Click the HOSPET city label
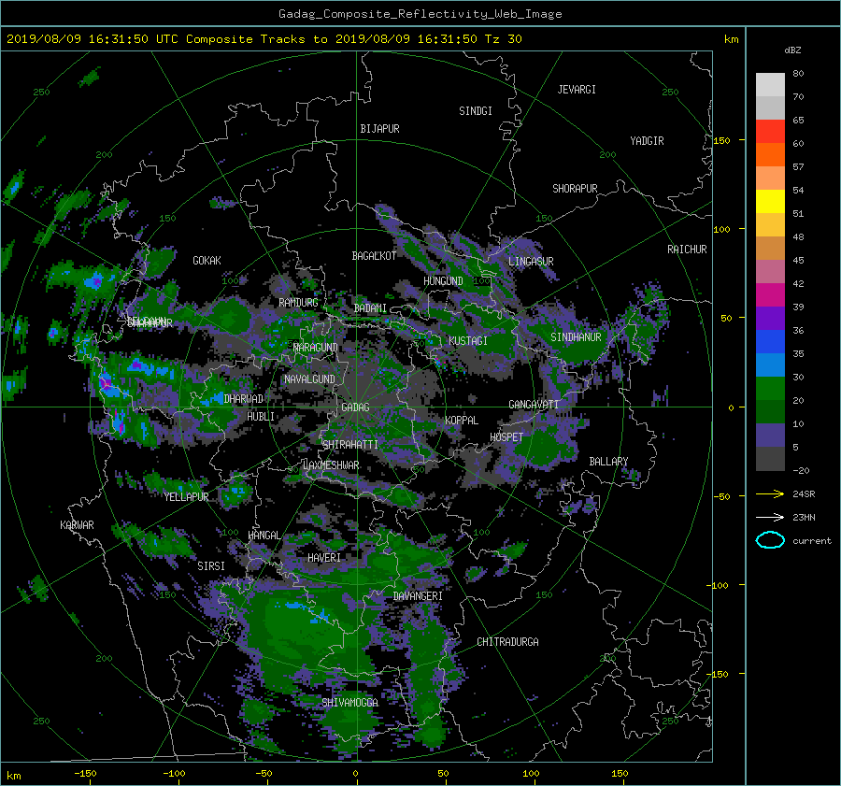This screenshot has width=841, height=786. tap(506, 437)
